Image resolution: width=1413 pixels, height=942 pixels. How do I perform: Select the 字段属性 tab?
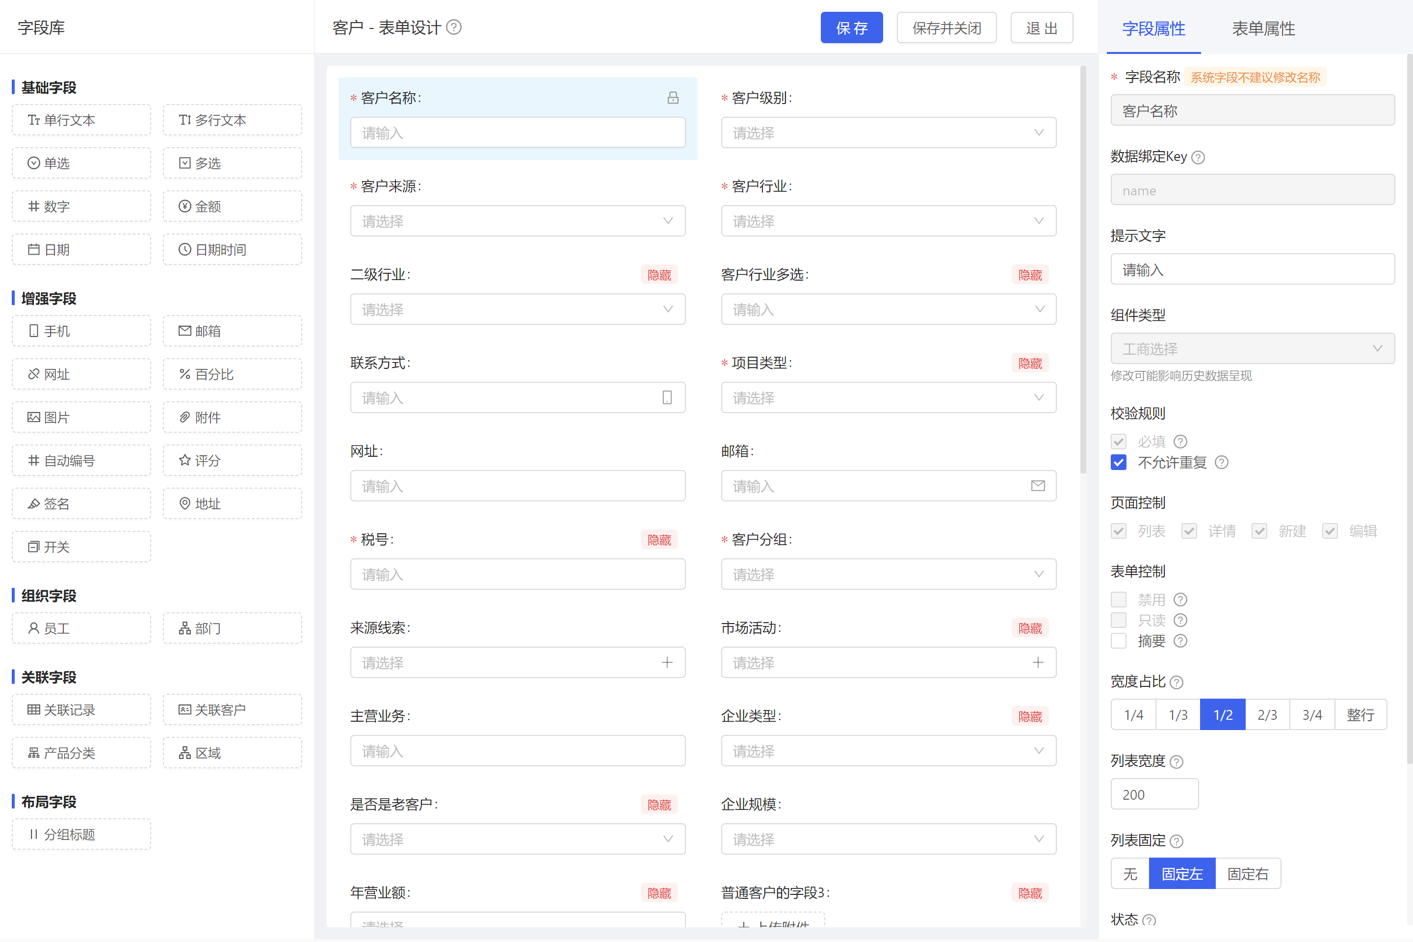click(x=1153, y=28)
